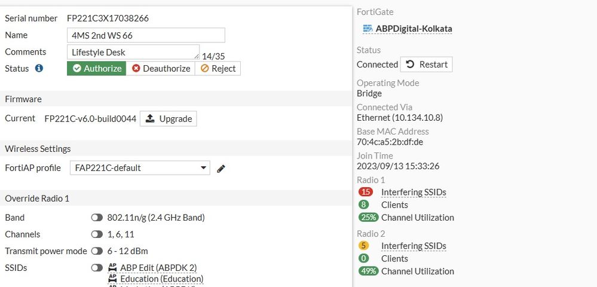
Task: Enable the Channels override toggle
Action: click(x=97, y=234)
